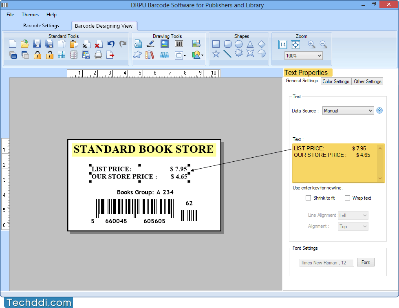
Task: Open the Help menu
Action: (x=51, y=15)
